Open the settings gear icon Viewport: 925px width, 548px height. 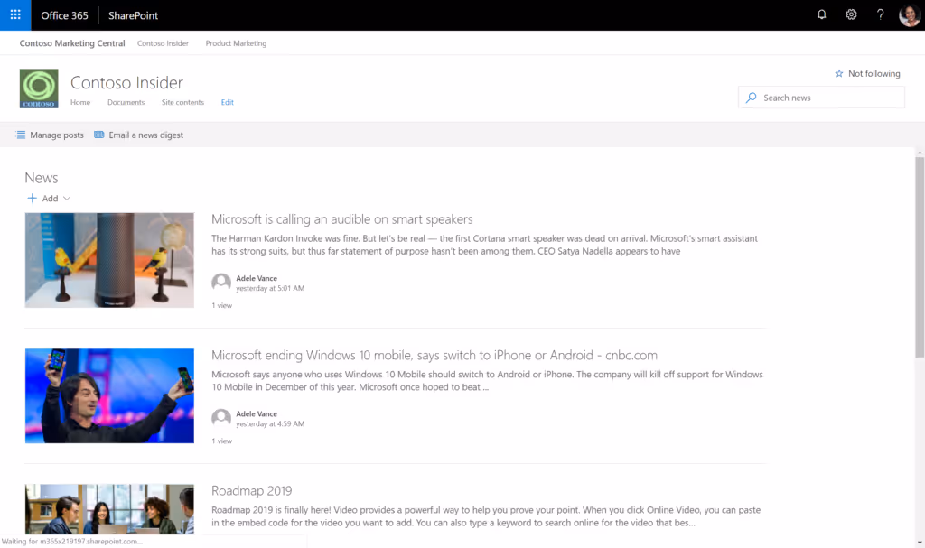pos(851,14)
